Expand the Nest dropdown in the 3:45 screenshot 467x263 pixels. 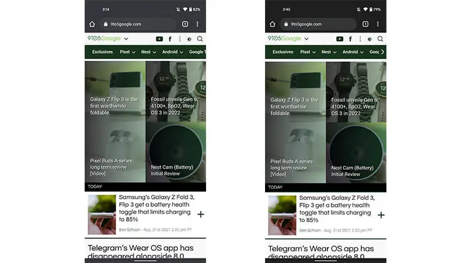pyautogui.click(x=329, y=52)
